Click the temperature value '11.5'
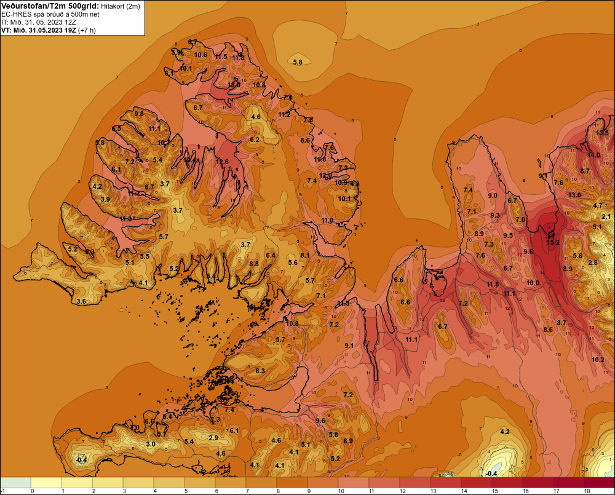Screen dimensions: 615x495 pyautogui.click(x=221, y=57)
